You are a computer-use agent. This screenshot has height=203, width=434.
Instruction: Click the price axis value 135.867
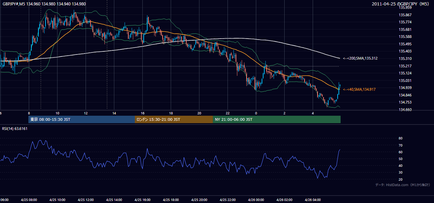click(405, 15)
